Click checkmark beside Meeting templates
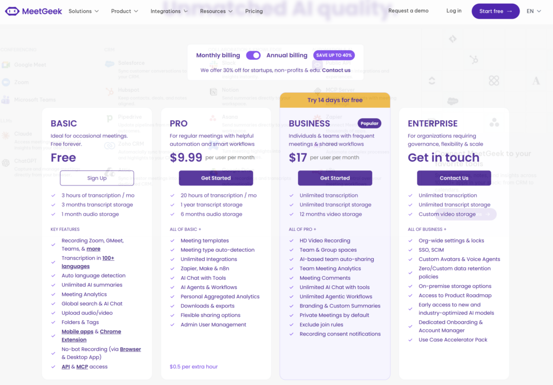 tap(172, 240)
